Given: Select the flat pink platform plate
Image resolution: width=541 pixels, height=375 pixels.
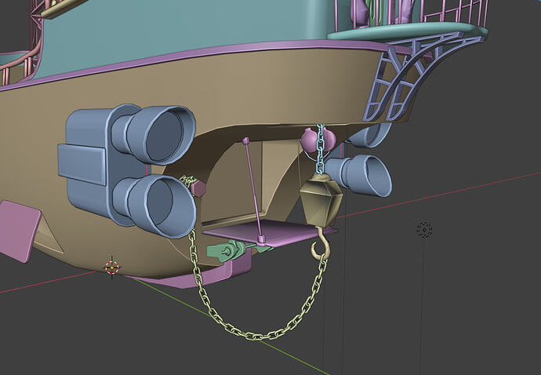Looking at the screenshot, I should coord(267,233).
